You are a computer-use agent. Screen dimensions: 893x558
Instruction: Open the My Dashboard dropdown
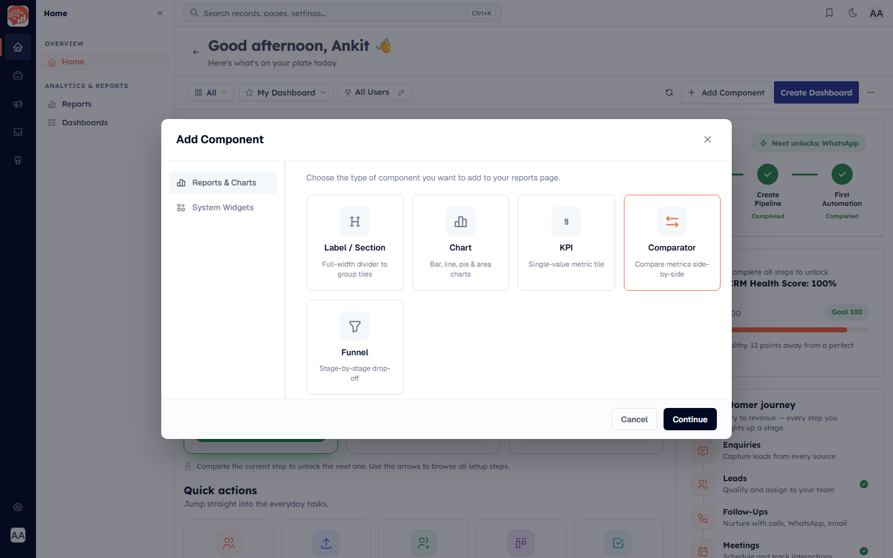(286, 92)
